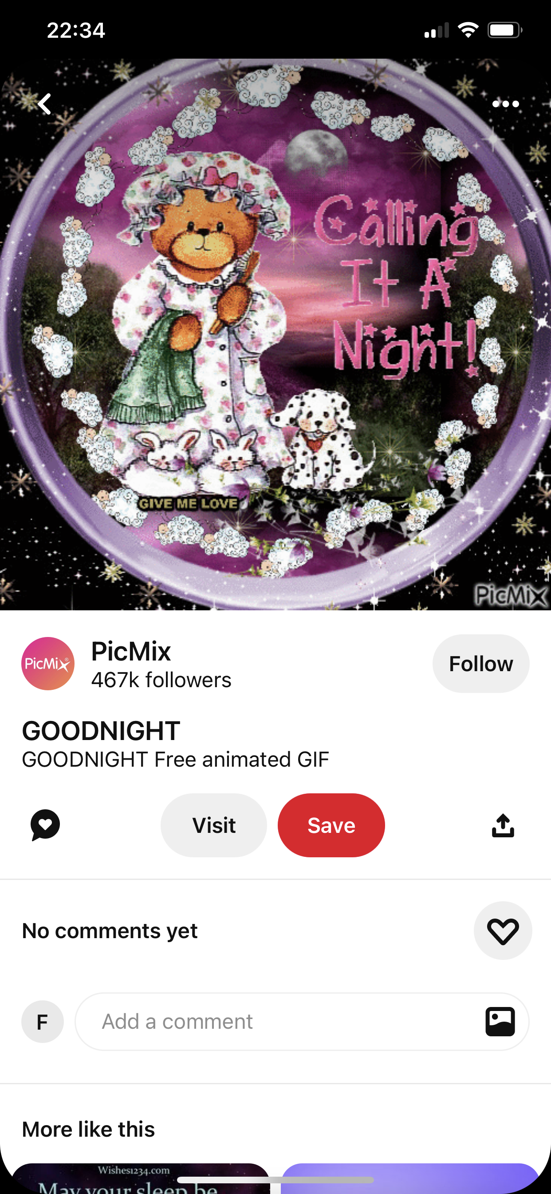Viewport: 551px width, 1194px height.
Task: Tap the heart speech bubble reactions icon
Action: click(x=45, y=825)
